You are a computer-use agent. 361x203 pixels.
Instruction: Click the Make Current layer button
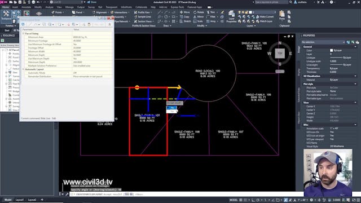pyautogui.click(x=265, y=17)
